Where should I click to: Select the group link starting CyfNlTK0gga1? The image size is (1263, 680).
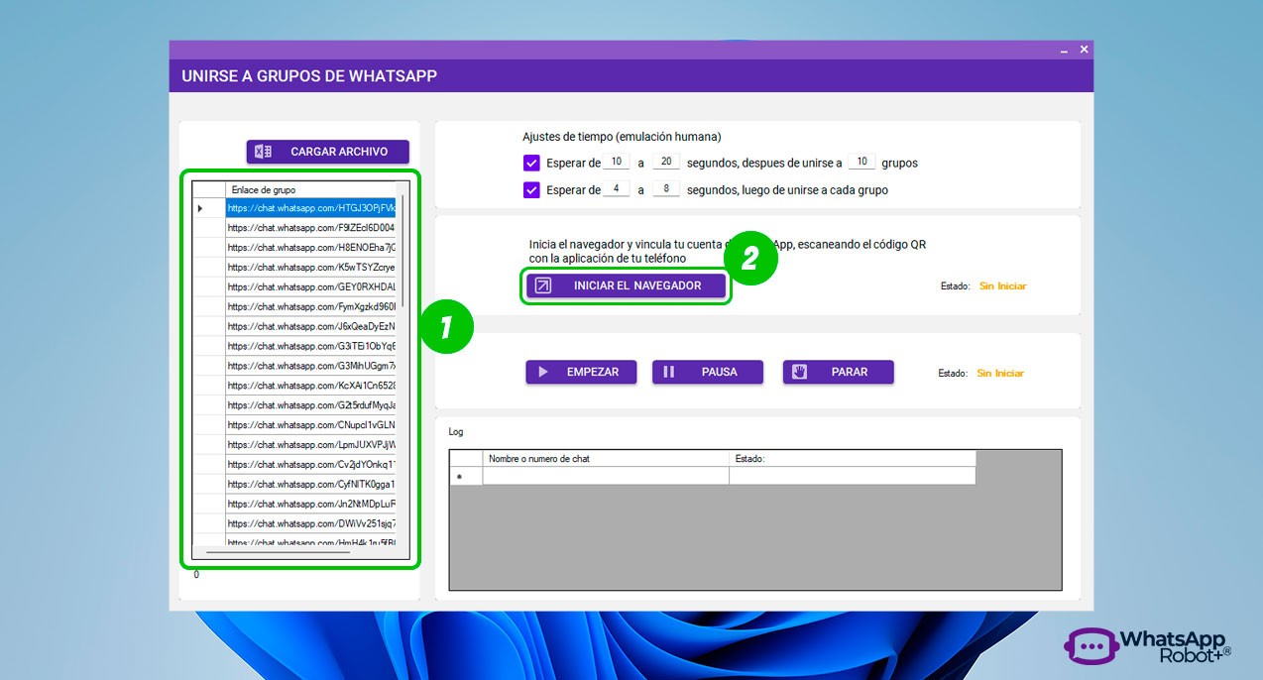point(310,485)
